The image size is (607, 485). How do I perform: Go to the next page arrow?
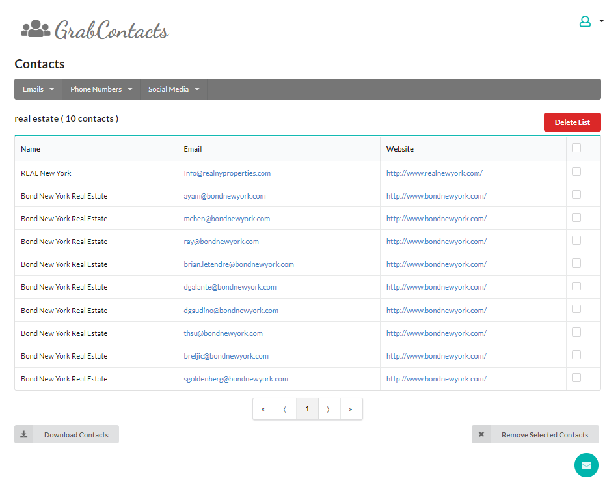click(329, 409)
